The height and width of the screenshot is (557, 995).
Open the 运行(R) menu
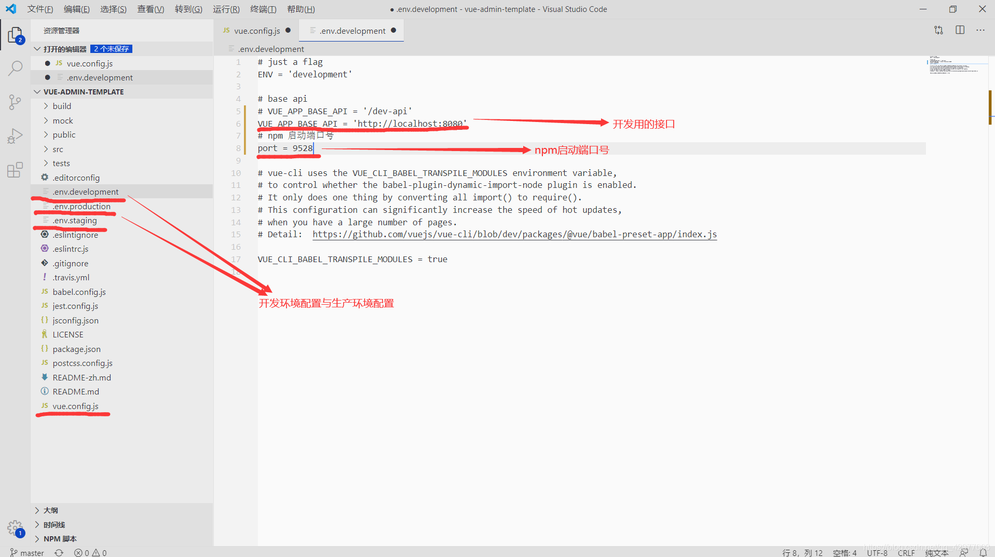tap(226, 9)
